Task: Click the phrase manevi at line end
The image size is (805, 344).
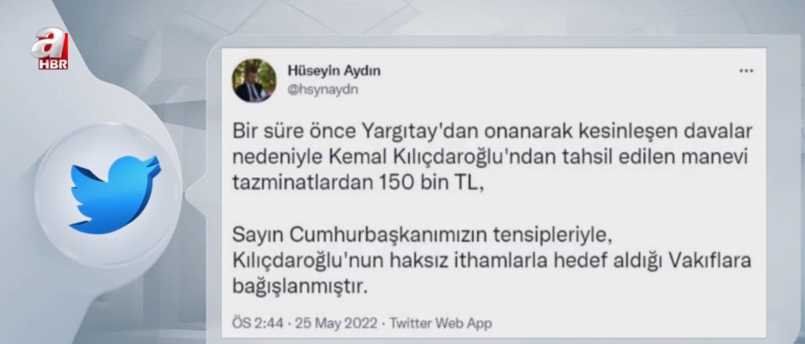Action: [x=721, y=159]
